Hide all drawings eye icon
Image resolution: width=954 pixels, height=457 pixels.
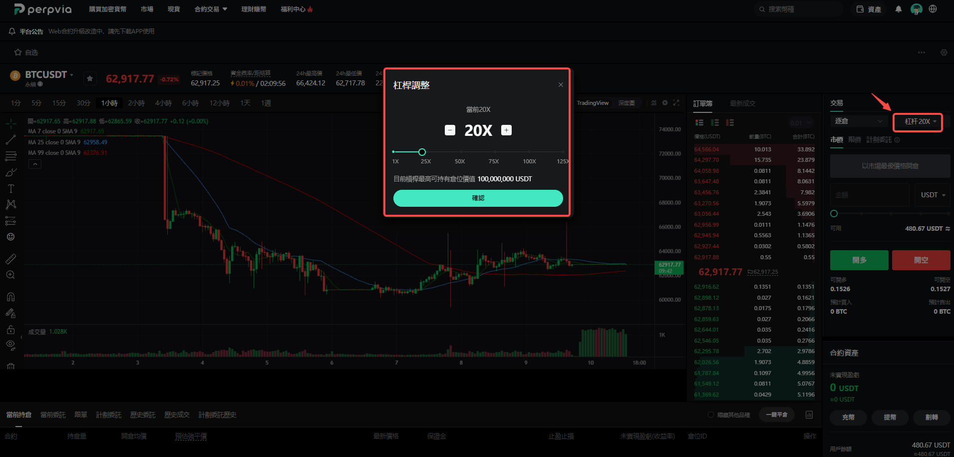(x=10, y=345)
